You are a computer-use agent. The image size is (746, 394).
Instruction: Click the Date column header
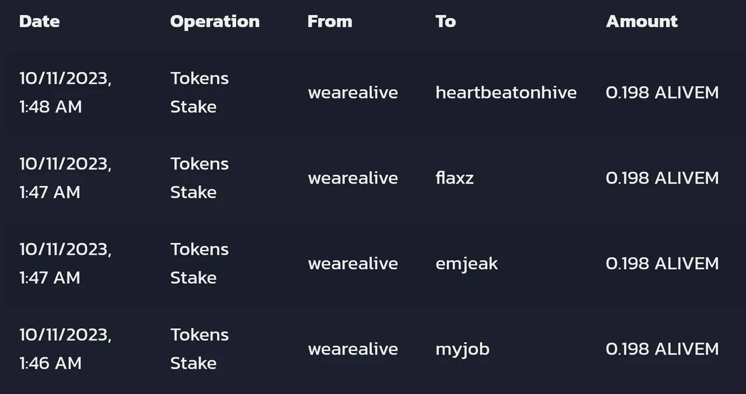point(39,22)
